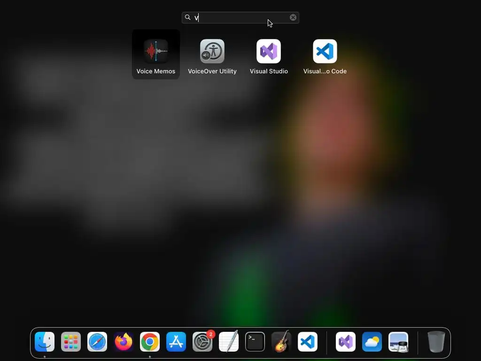Open Safari from the Dock
The width and height of the screenshot is (481, 361).
click(x=97, y=342)
